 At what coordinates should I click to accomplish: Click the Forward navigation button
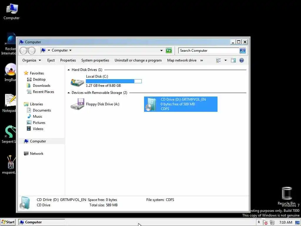pyautogui.click(x=32, y=51)
